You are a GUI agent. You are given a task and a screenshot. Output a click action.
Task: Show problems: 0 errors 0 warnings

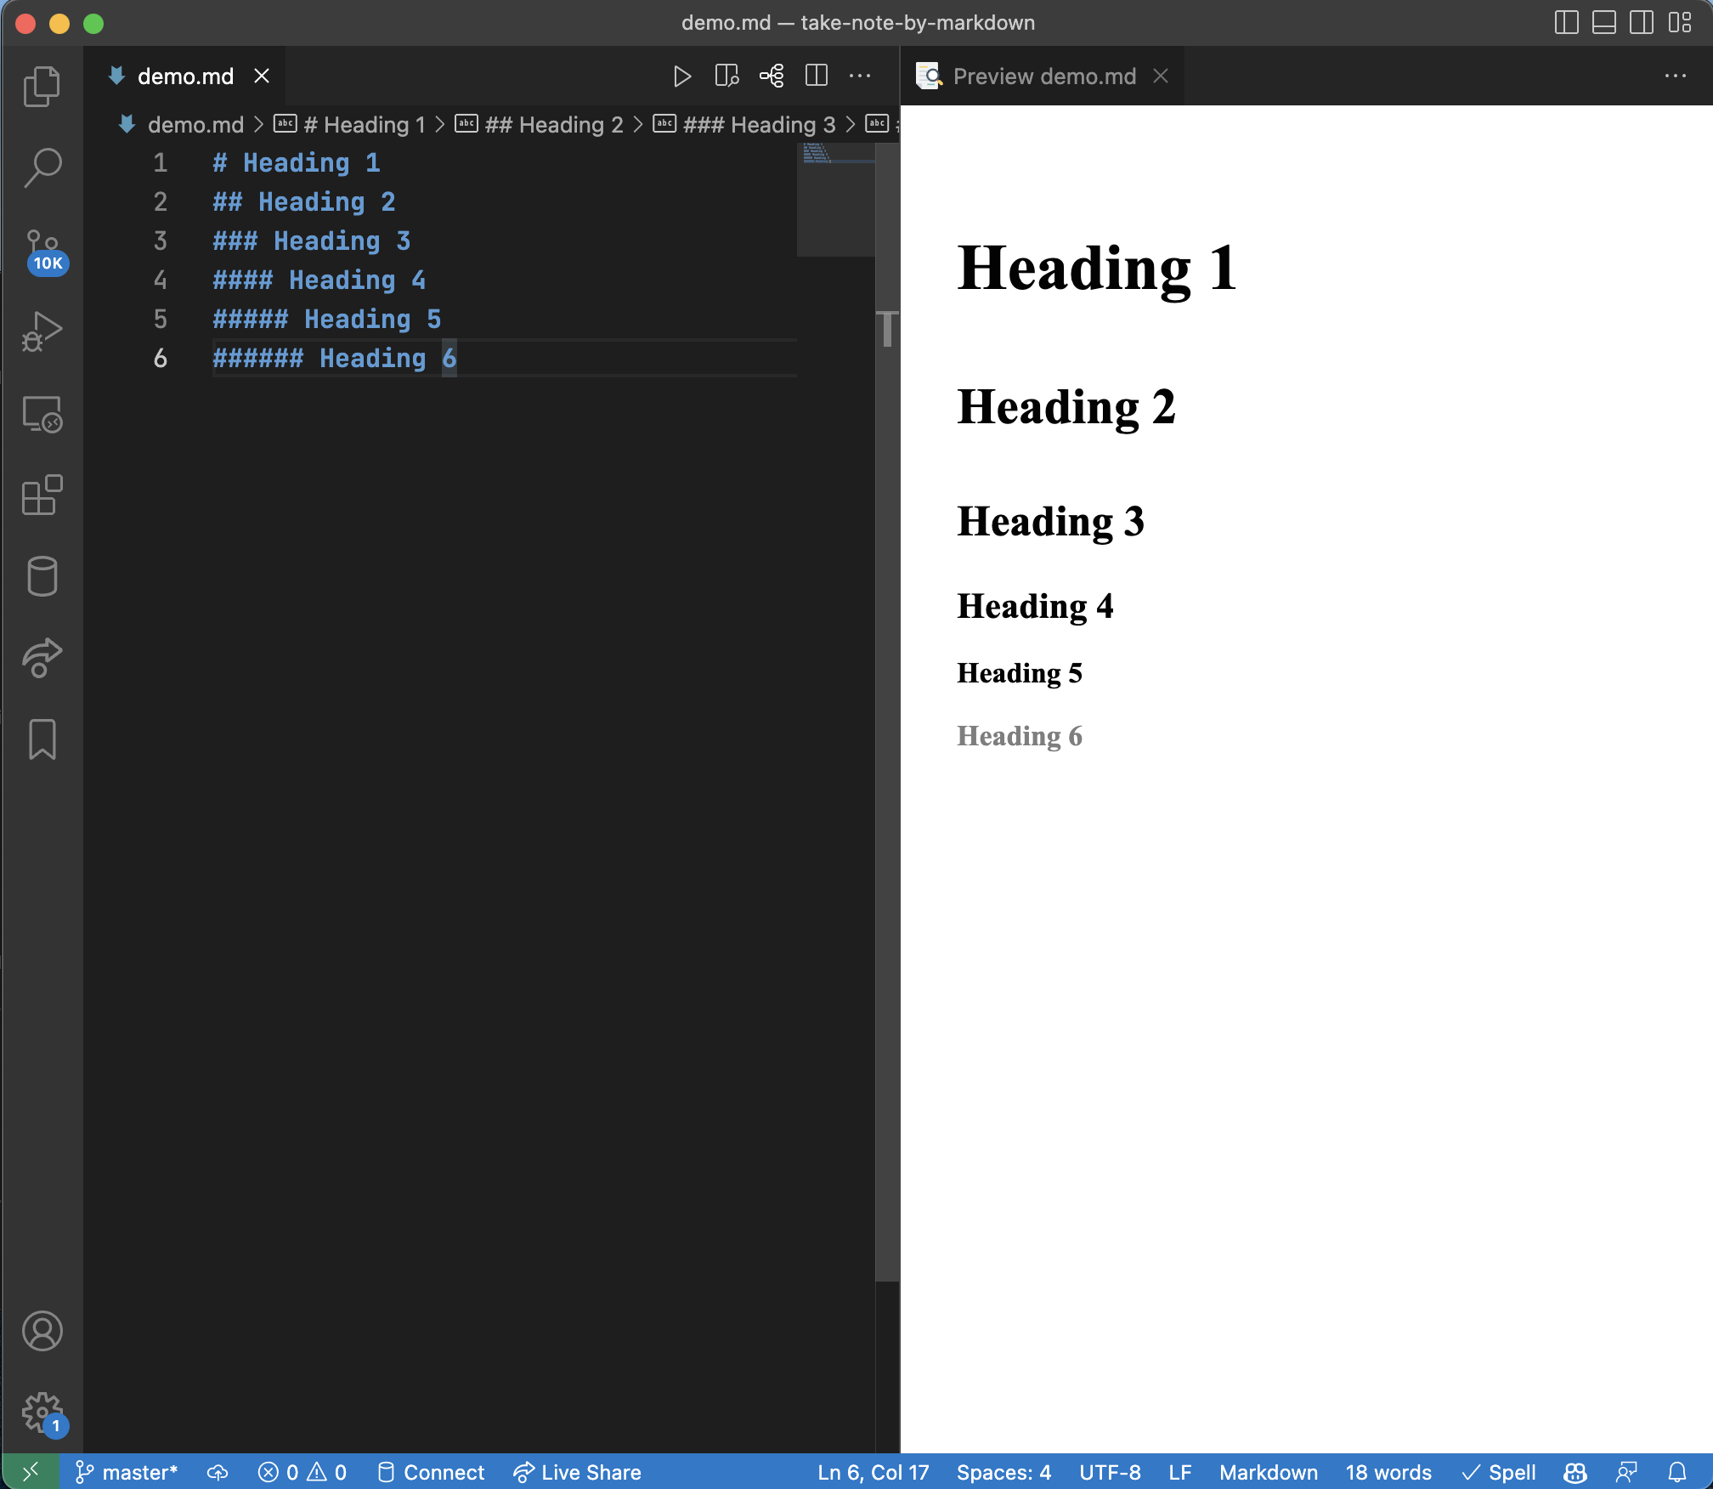point(302,1472)
